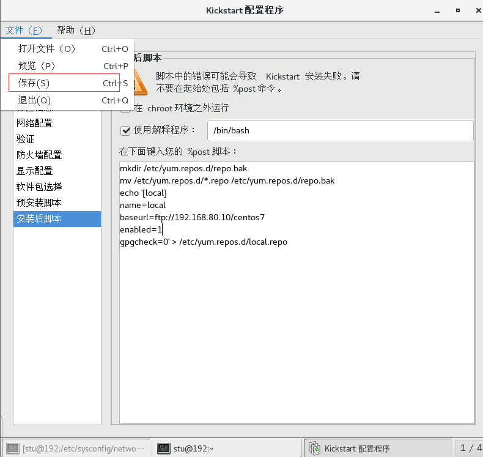Toggle 在 chroot 环境之外运行 checkbox

[x=125, y=108]
